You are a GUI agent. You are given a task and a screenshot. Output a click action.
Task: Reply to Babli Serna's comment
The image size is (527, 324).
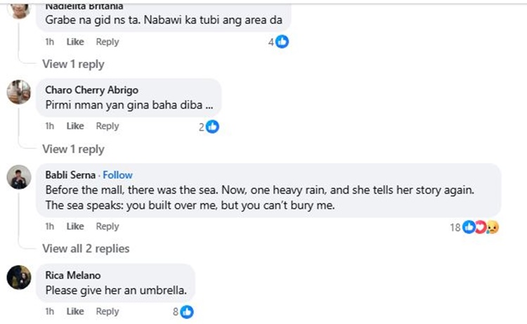pos(108,226)
